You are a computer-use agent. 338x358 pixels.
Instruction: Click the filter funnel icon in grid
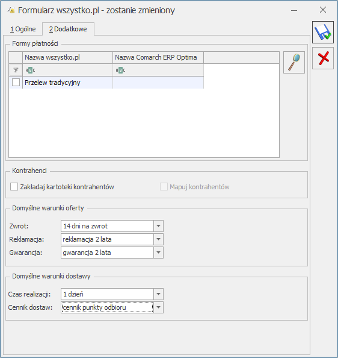tap(16, 70)
